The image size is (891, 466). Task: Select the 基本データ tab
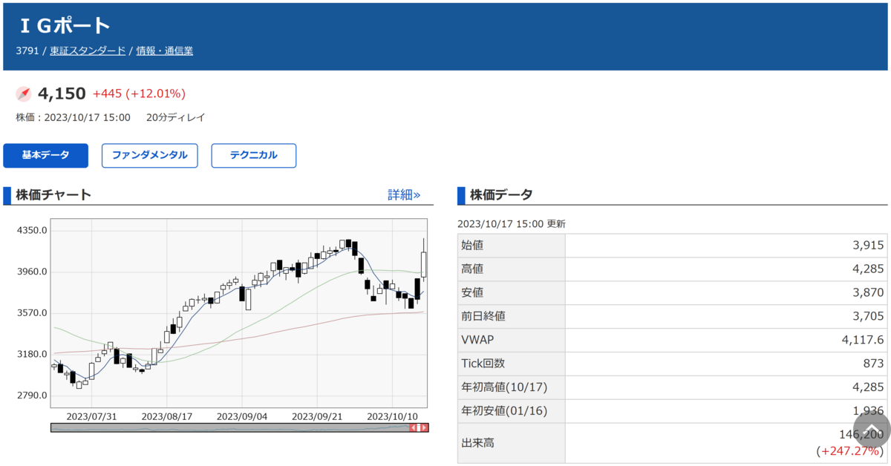pyautogui.click(x=45, y=156)
